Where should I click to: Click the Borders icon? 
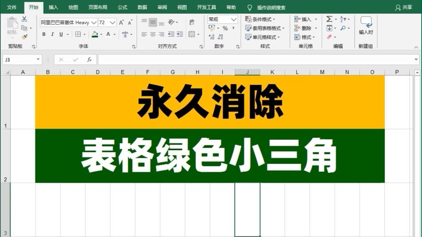pyautogui.click(x=78, y=34)
